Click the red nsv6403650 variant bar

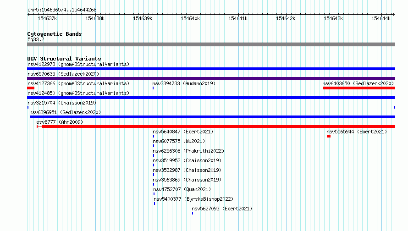(x=359, y=88)
